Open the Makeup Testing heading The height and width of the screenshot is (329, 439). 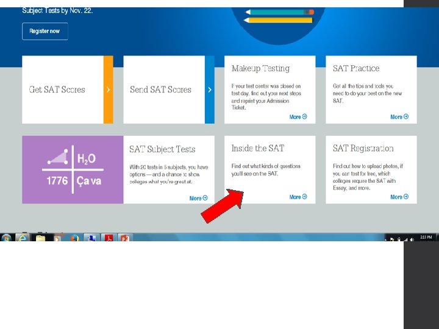[x=260, y=68]
